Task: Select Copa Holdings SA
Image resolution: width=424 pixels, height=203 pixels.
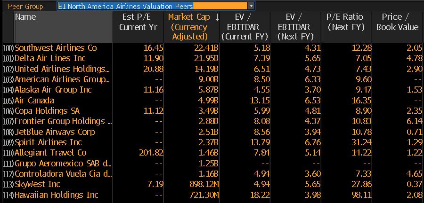Action: tap(47, 111)
